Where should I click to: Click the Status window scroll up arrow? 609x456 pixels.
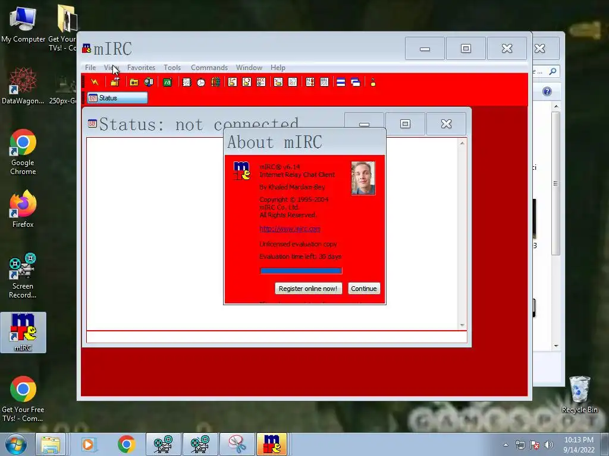(462, 143)
